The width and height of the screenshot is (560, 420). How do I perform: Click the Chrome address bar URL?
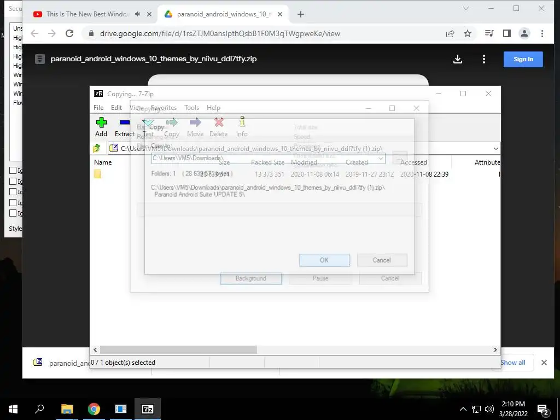coord(220,33)
